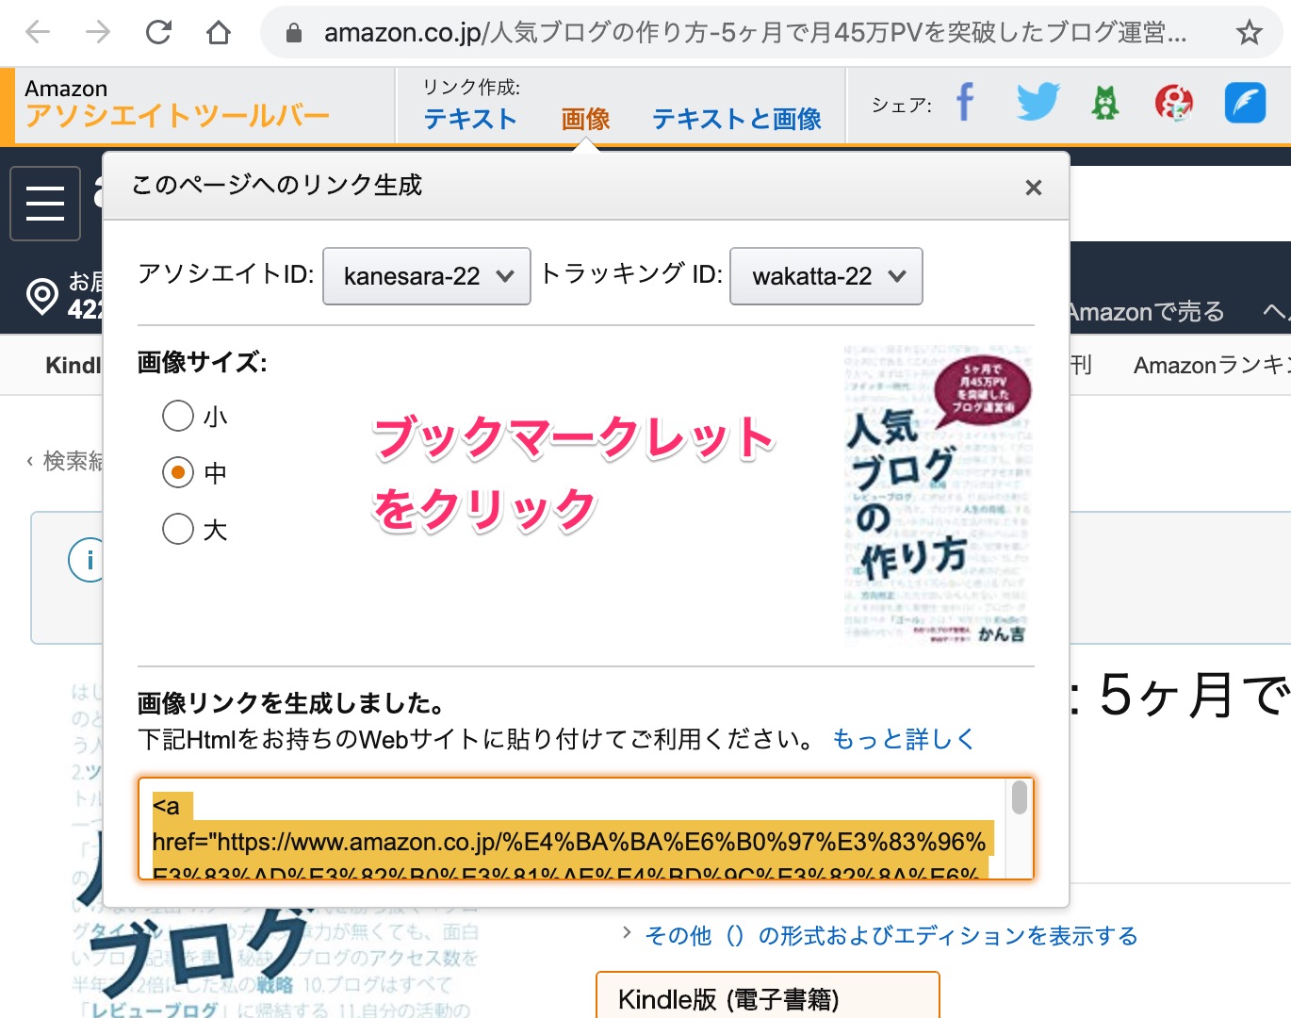Click the lock icon in address bar
1291x1018 pixels.
click(x=294, y=33)
